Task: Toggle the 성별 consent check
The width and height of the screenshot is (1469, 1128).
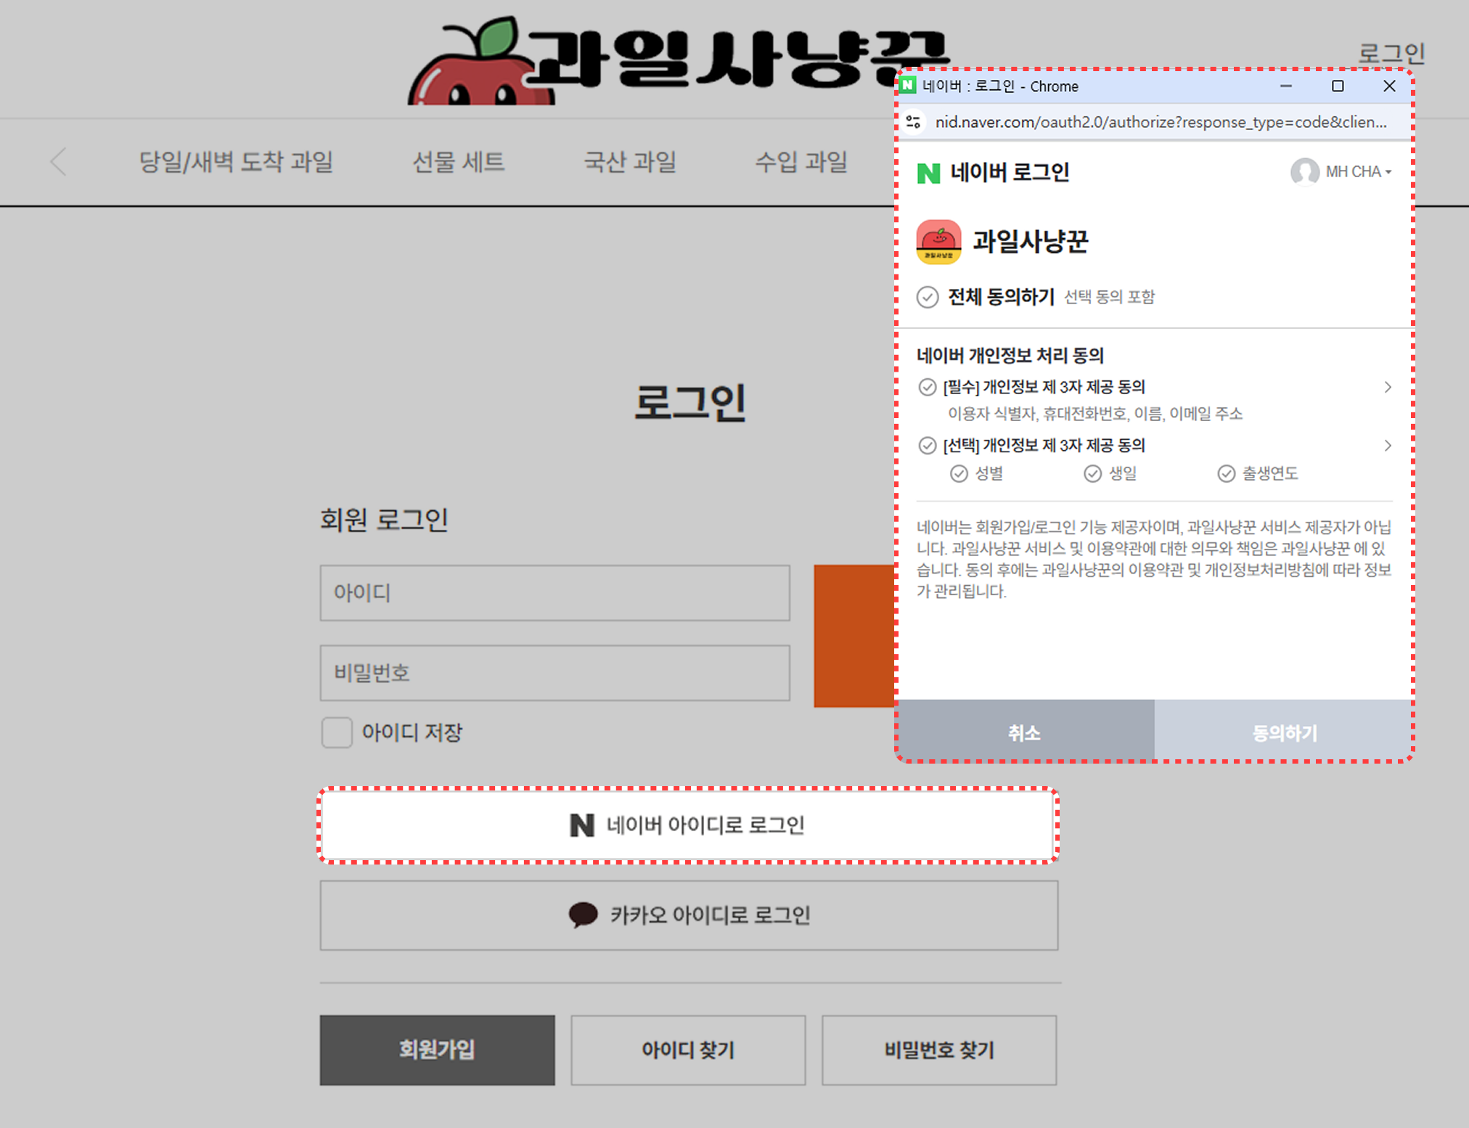Action: tap(959, 474)
